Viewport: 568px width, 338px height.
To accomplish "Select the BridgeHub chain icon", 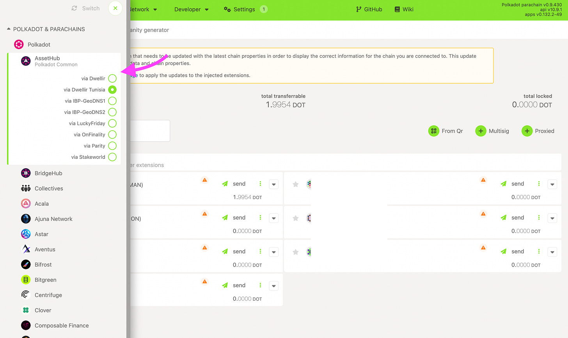I will pos(26,173).
